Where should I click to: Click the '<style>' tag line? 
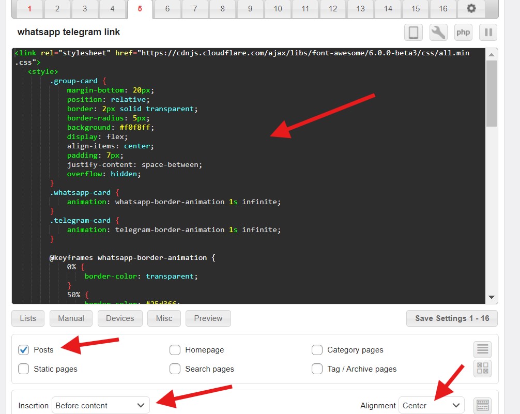pyautogui.click(x=43, y=72)
